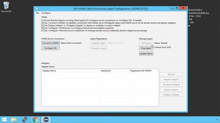The height and width of the screenshot is (123, 220).
Task: Click the disabled Deploy Adapter button
Action: tap(171, 90)
